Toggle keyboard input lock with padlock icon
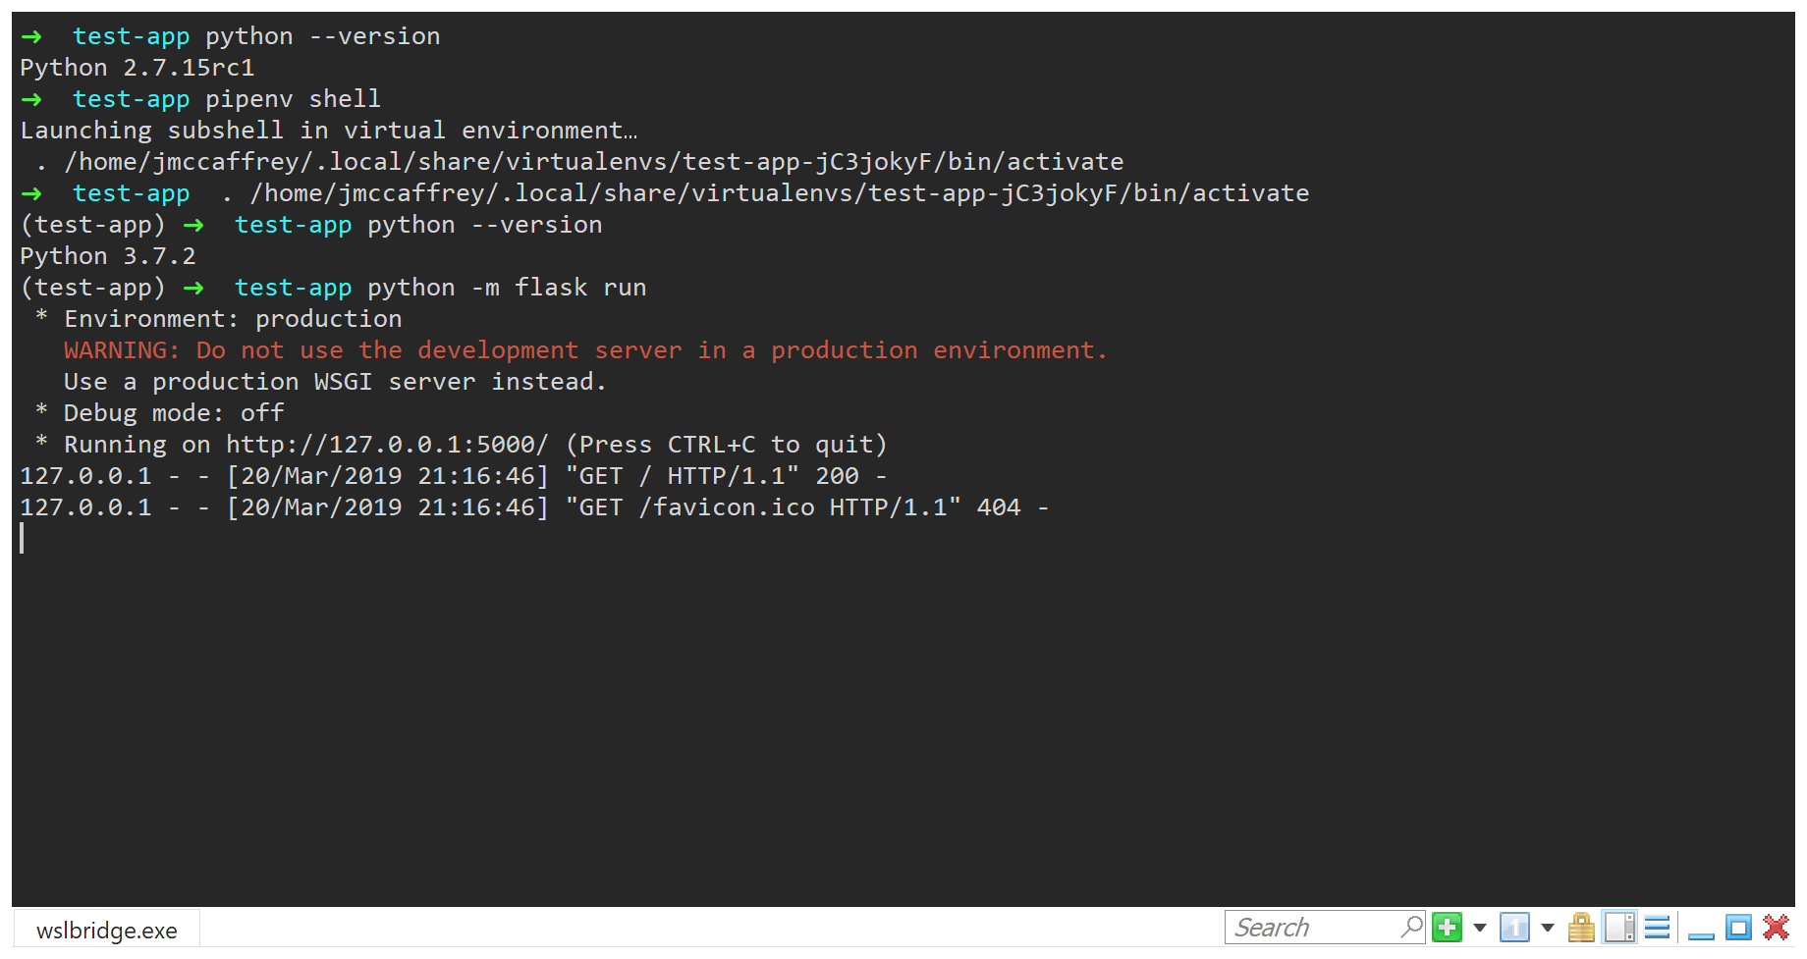 [1581, 927]
